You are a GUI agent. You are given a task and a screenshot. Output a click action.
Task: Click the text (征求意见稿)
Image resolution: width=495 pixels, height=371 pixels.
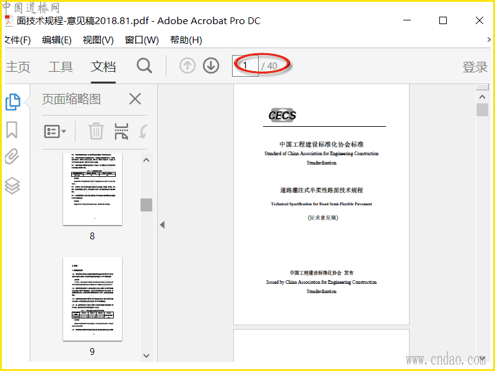pos(322,218)
